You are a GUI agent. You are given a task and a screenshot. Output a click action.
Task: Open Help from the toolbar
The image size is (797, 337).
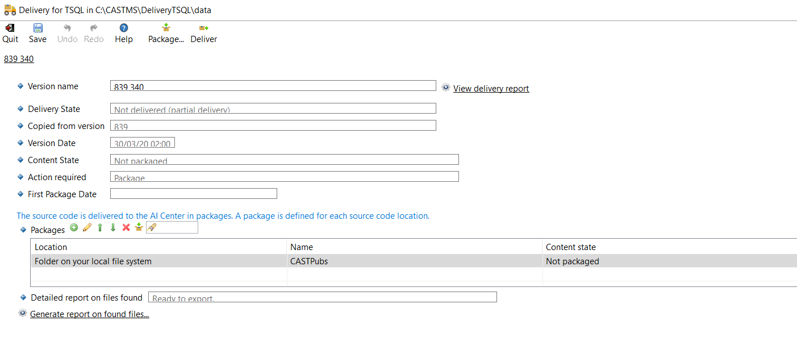[x=123, y=28]
